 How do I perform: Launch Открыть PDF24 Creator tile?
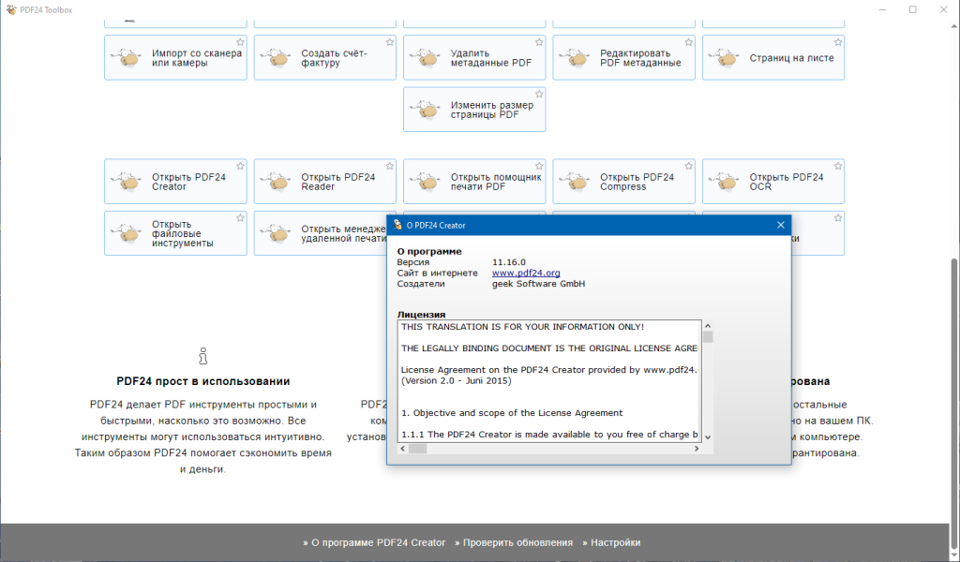click(x=175, y=182)
